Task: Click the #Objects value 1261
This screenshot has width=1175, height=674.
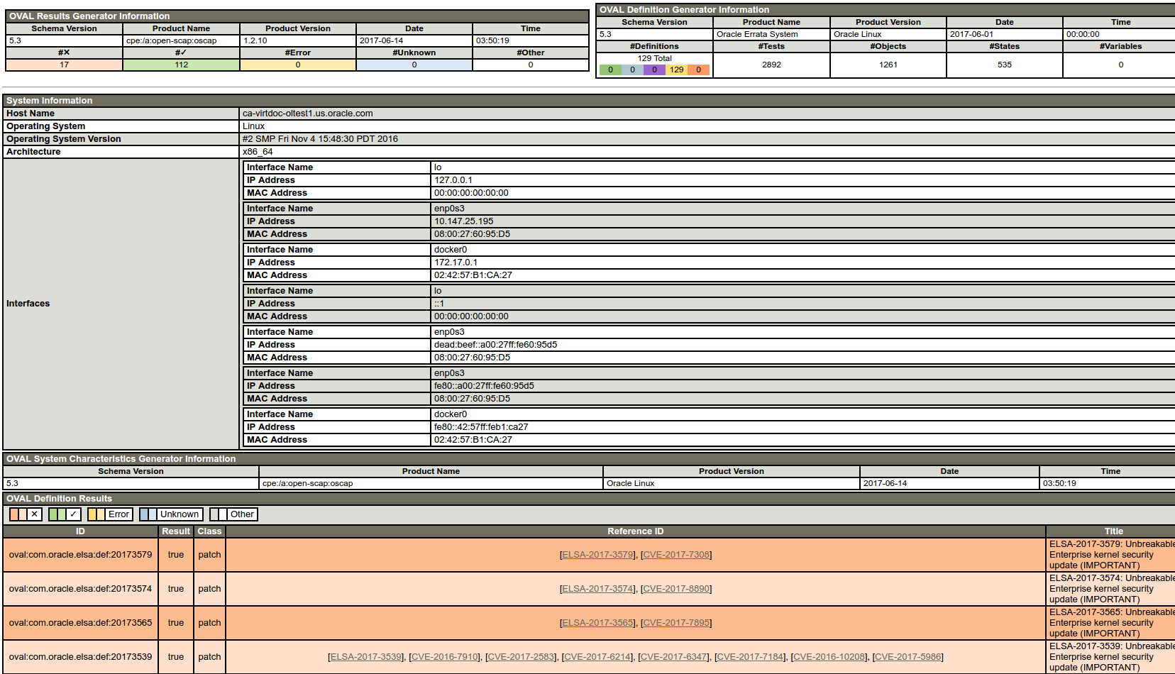Action: click(x=888, y=65)
